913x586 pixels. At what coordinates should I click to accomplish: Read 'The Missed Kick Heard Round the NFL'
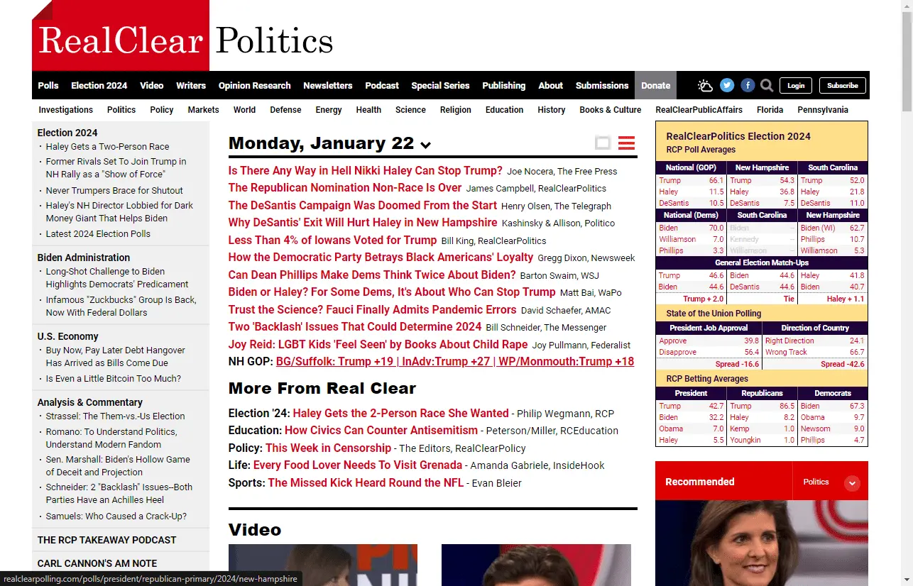pos(366,483)
